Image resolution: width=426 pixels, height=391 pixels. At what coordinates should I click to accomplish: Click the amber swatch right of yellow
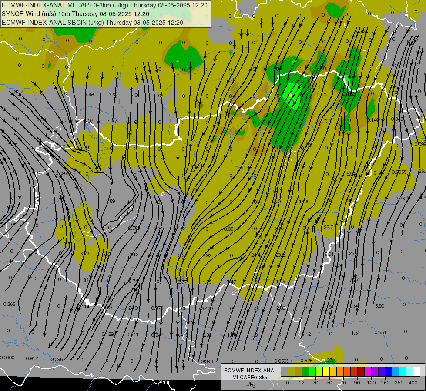pos(333,371)
